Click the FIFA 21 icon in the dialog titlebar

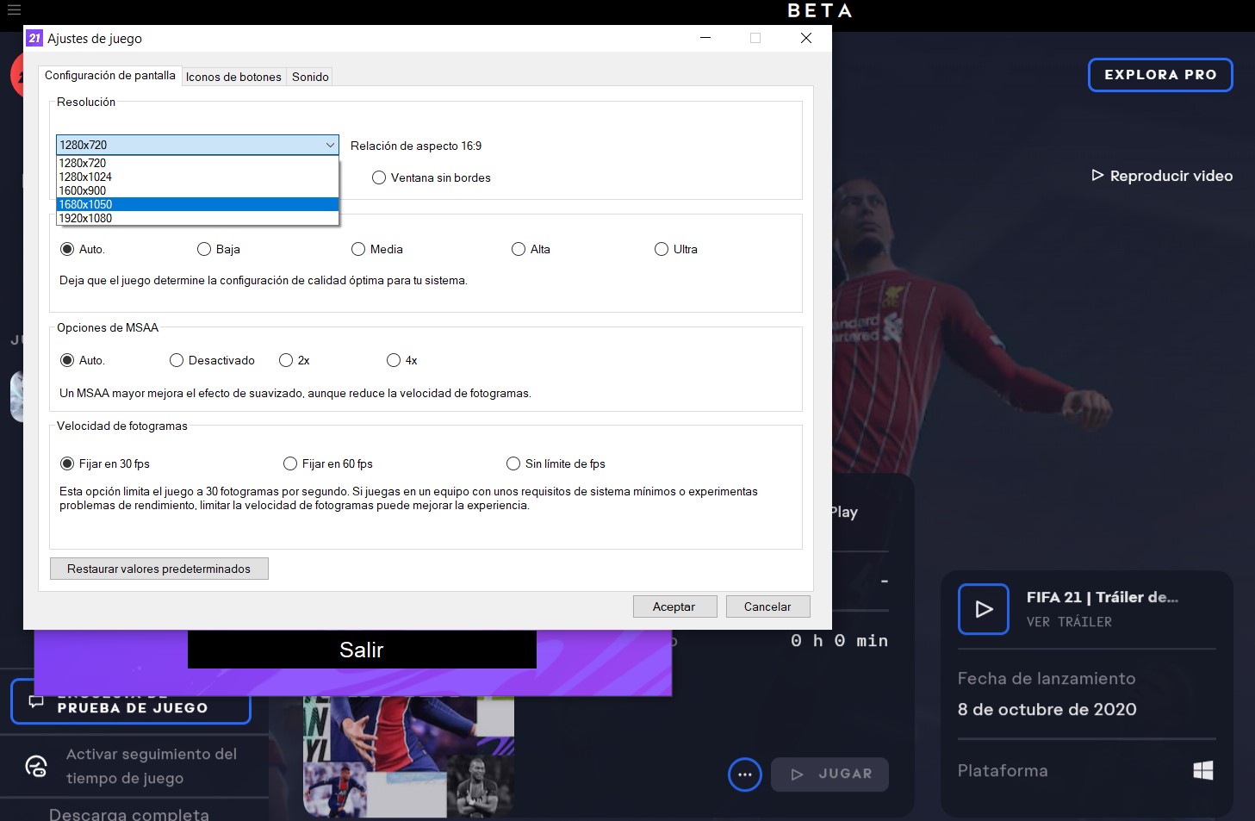(x=33, y=38)
